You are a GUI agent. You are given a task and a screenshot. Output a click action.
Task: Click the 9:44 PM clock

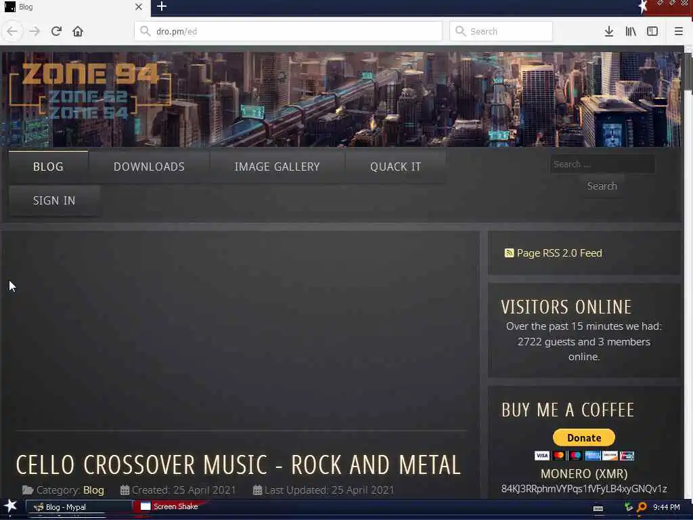tap(667, 507)
